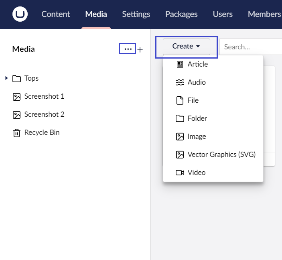
Task: Select Article from the Create menu
Action: click(x=197, y=64)
